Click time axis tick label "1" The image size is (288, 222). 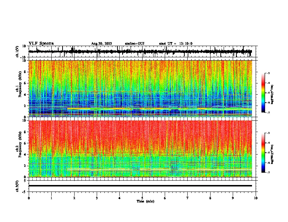click(51, 198)
